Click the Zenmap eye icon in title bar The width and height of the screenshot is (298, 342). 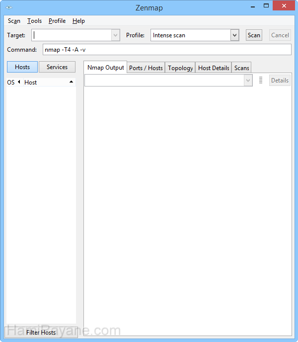[9, 7]
